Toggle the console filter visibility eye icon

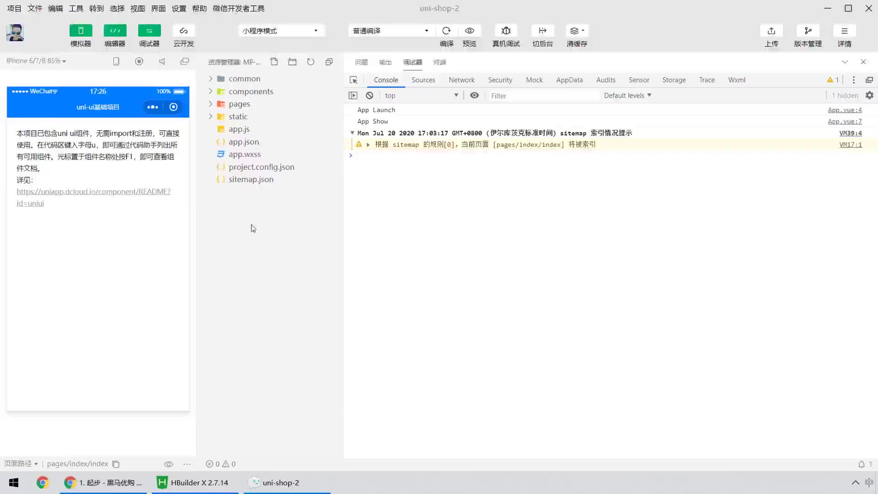[475, 95]
